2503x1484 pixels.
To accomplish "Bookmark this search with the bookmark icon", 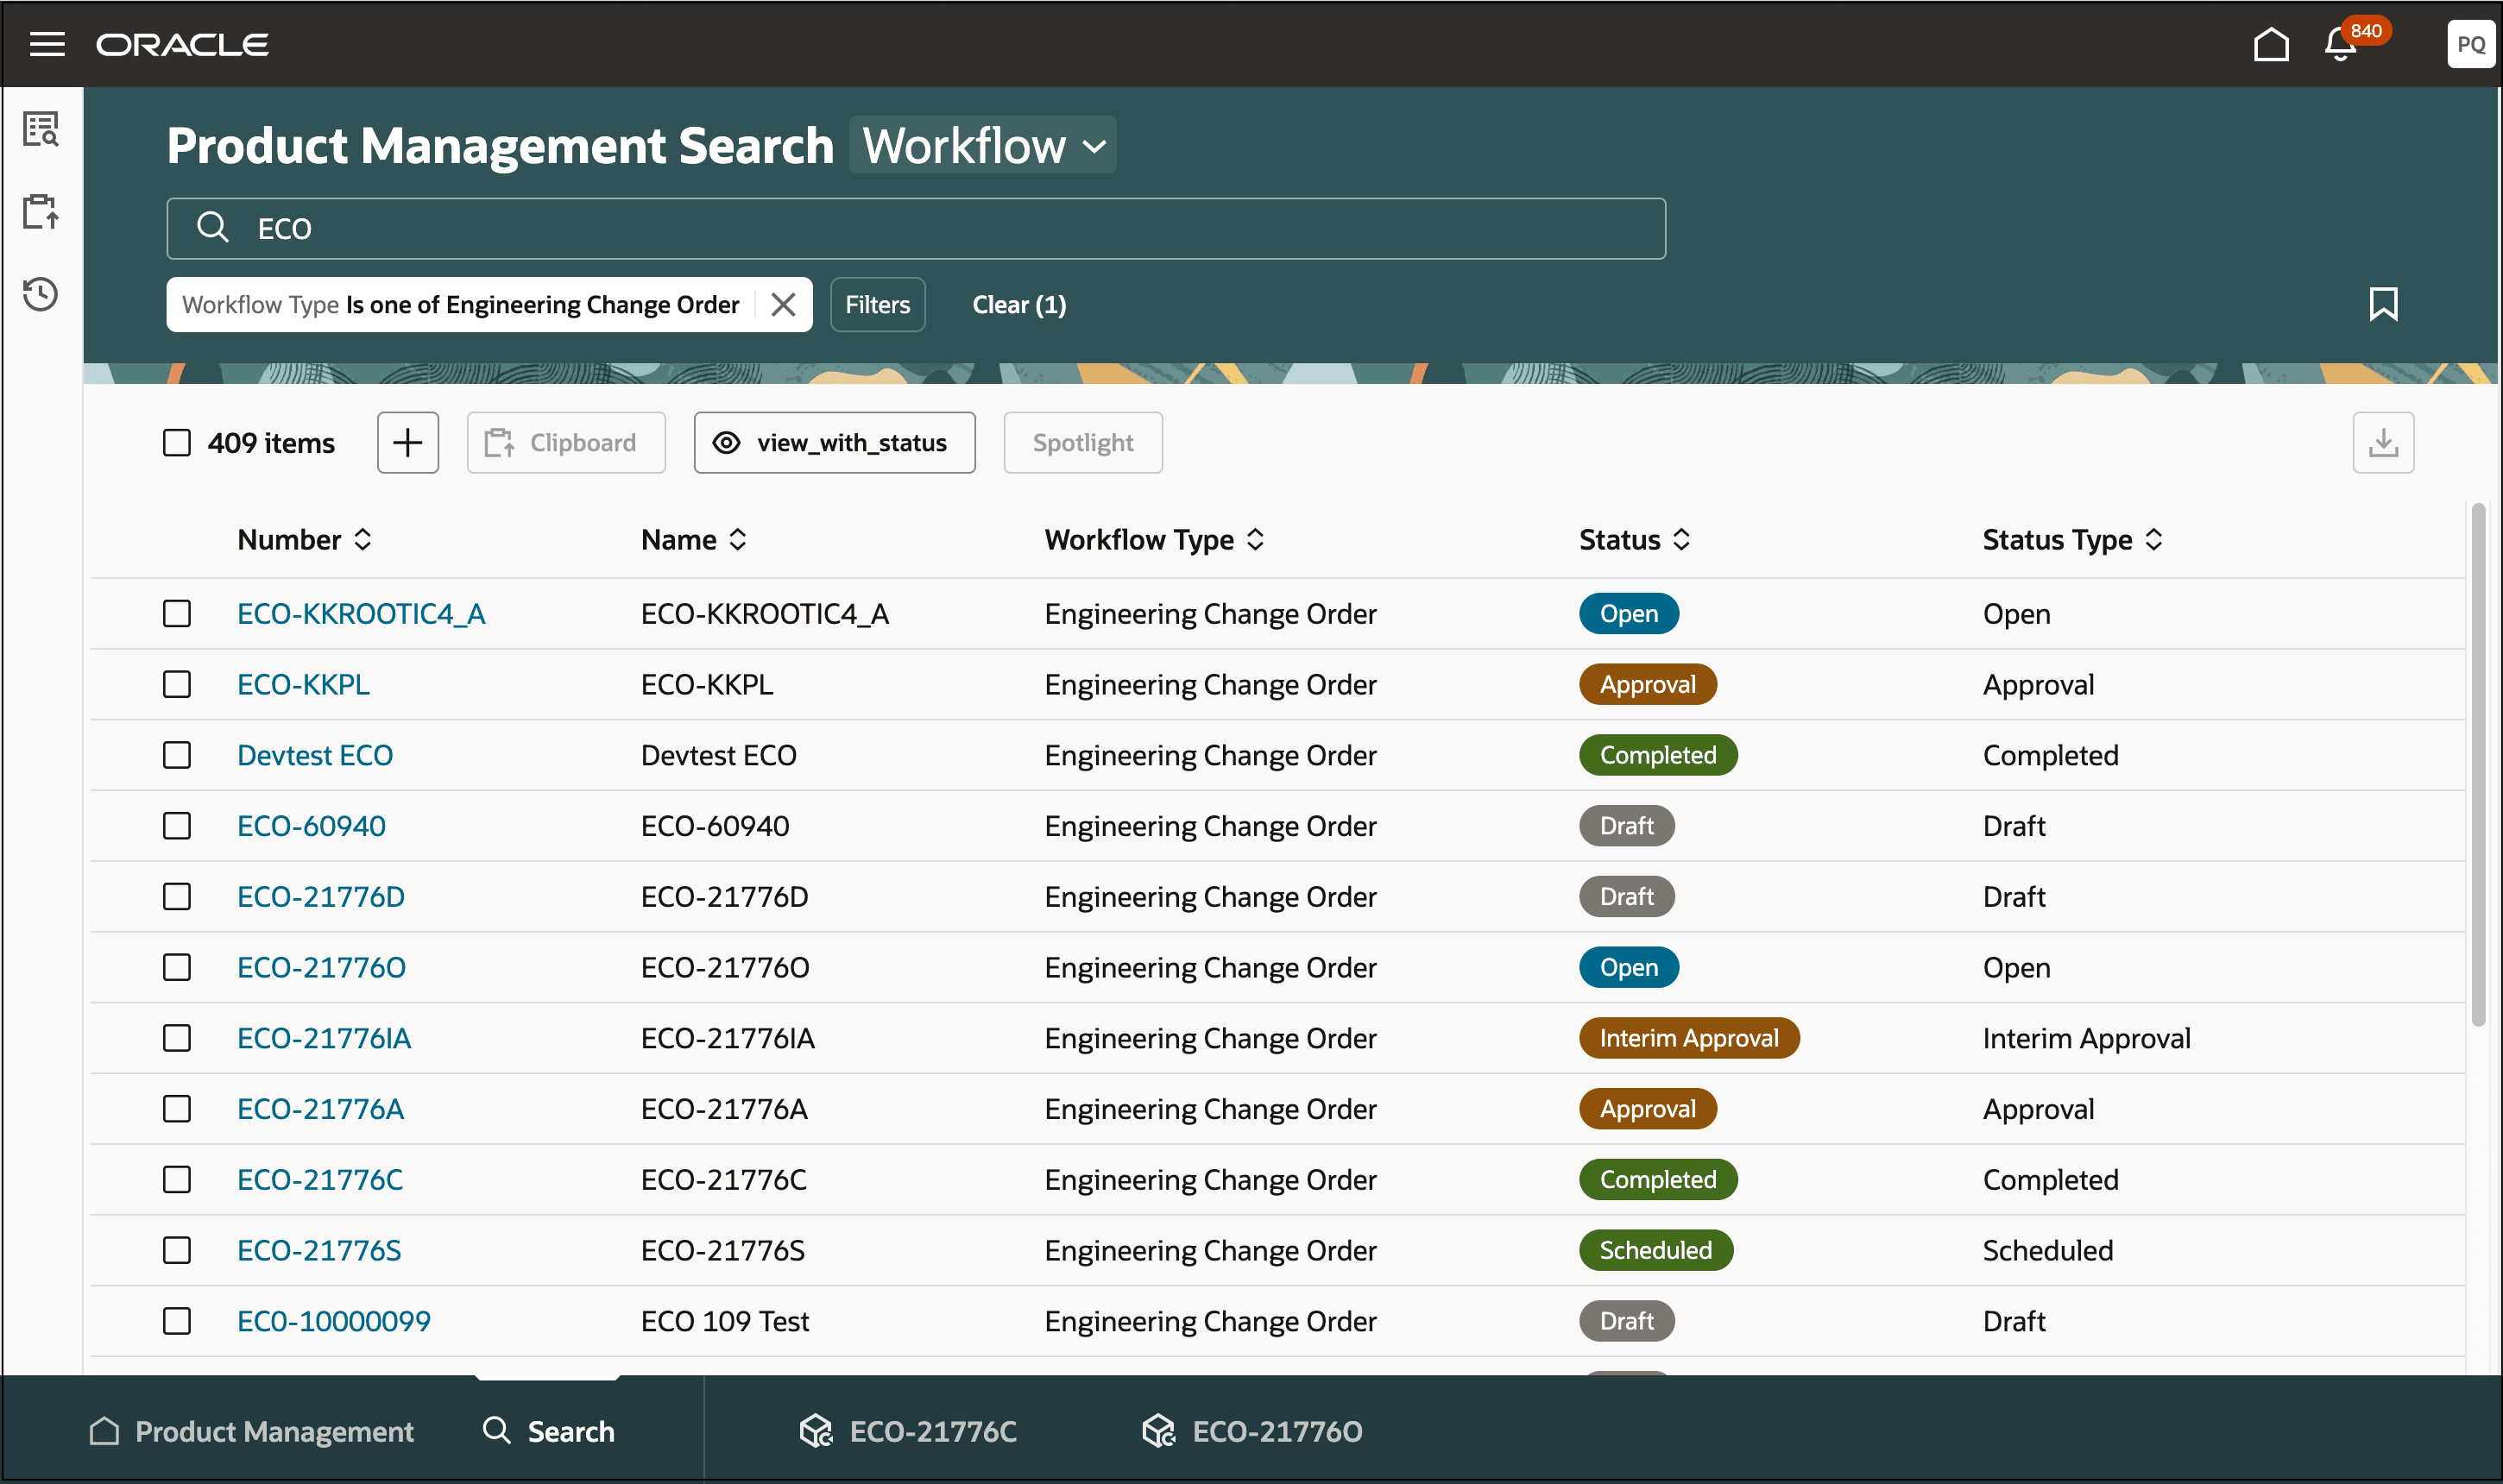I will coord(2385,304).
